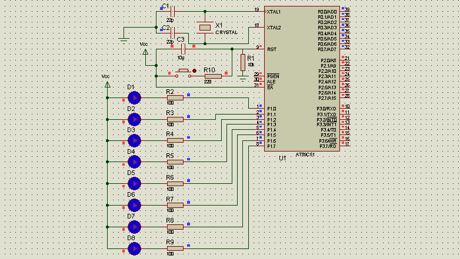Select LED D2 symbol
The image size is (460, 259).
134,120
